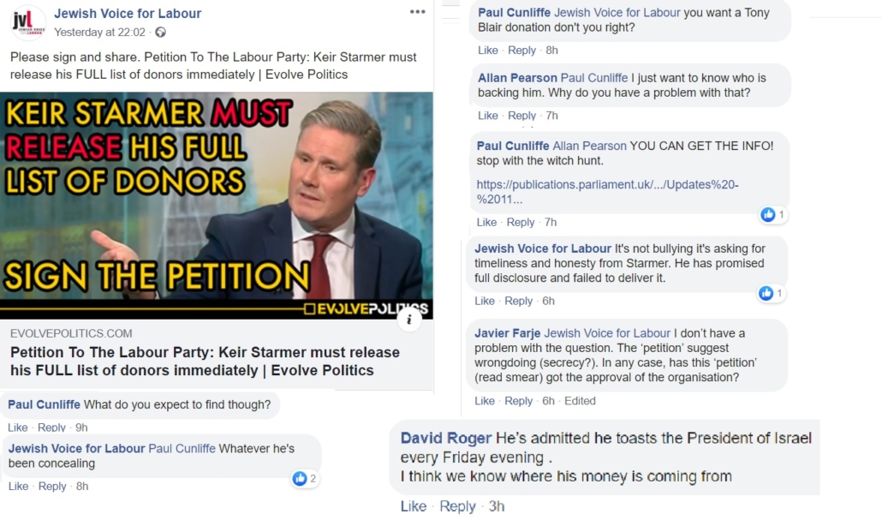
Task: Open the publications.parliament.uk link
Action: click(x=607, y=192)
